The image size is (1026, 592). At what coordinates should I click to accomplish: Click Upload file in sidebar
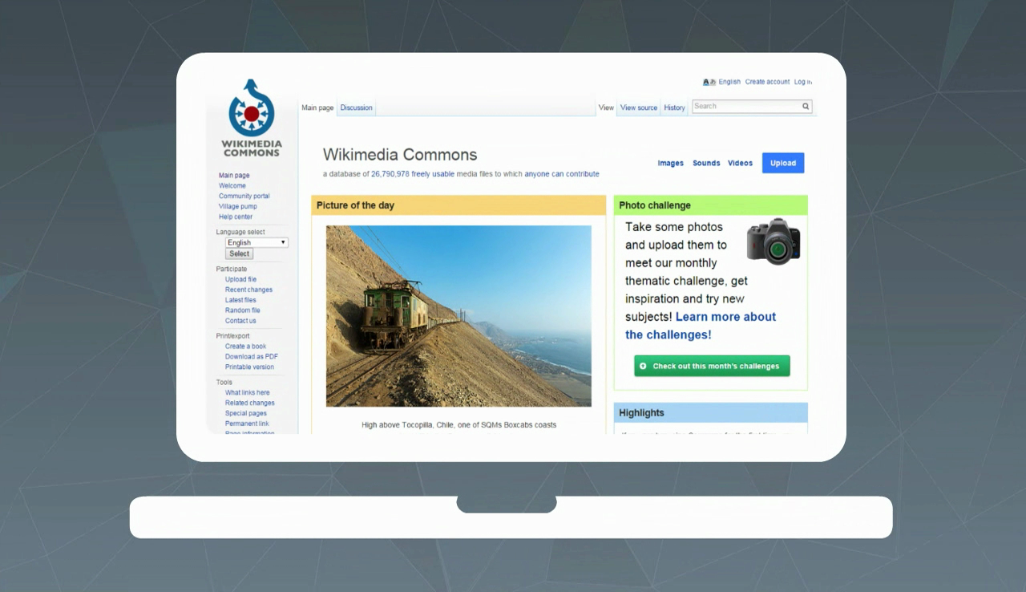(x=240, y=279)
